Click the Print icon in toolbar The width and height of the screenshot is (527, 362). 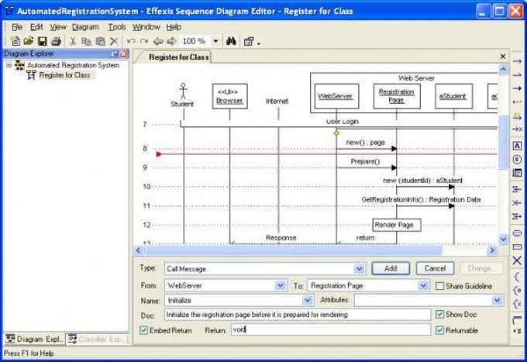pyautogui.click(x=56, y=41)
